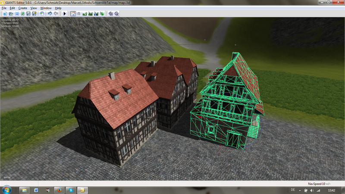This screenshot has width=345, height=194.
Task: Click the second purple gear icon in toolbar
Action: [117, 14]
